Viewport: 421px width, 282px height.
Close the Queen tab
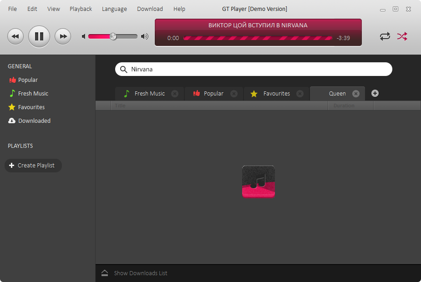(x=356, y=94)
